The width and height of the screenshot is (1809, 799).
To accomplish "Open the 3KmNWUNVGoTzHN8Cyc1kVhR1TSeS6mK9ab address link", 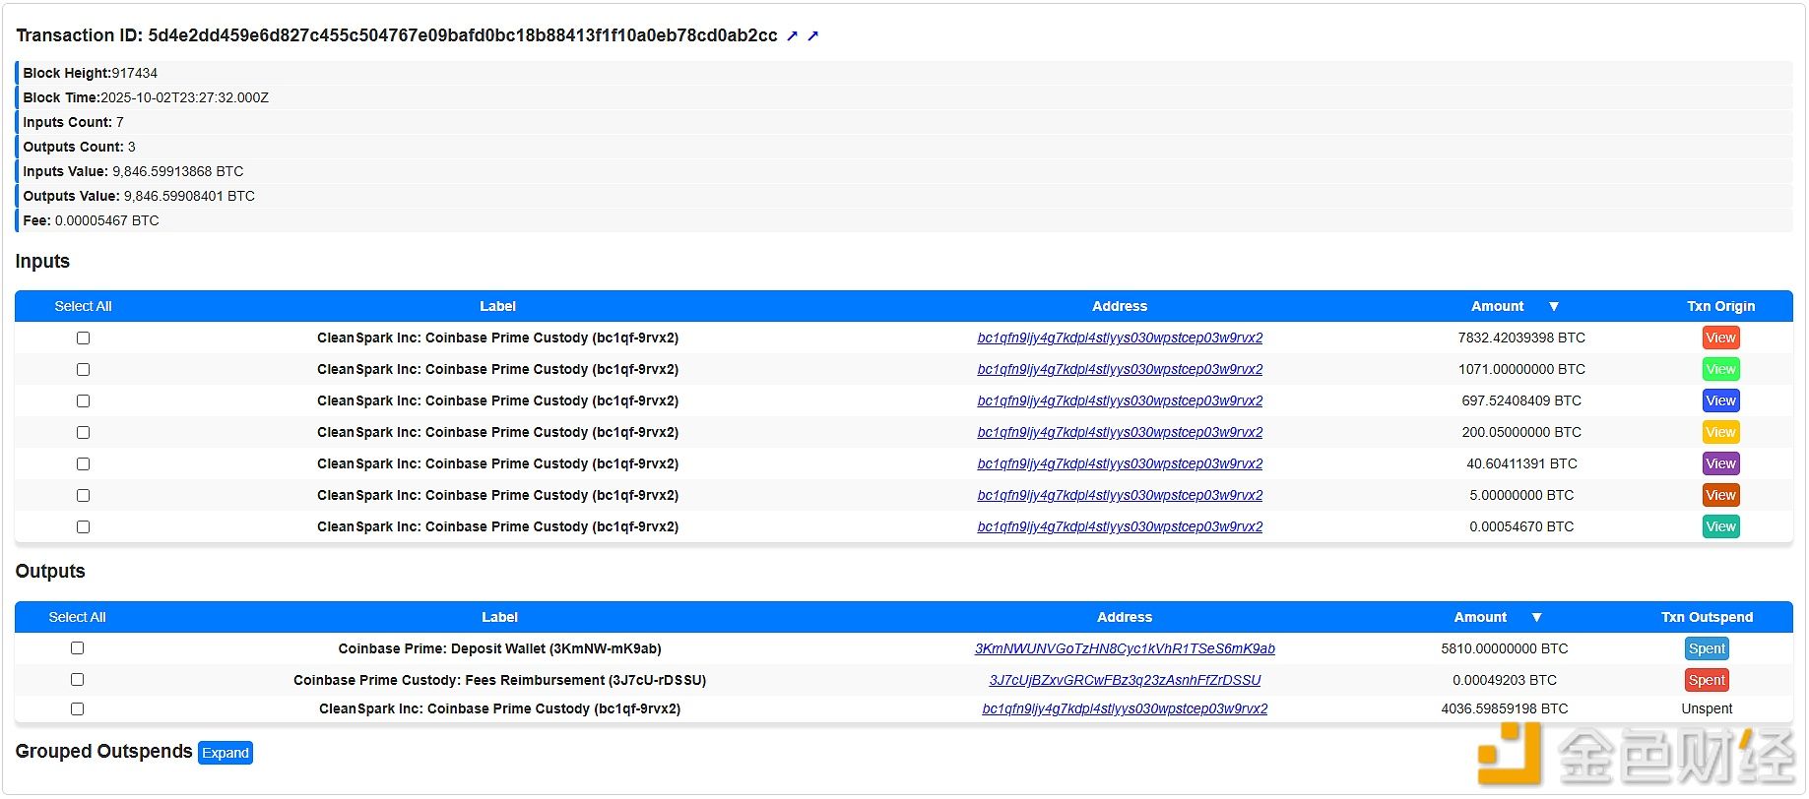I will 1125,648.
